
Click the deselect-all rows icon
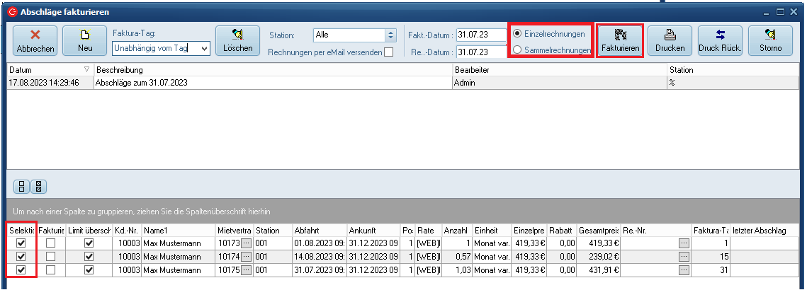38,187
